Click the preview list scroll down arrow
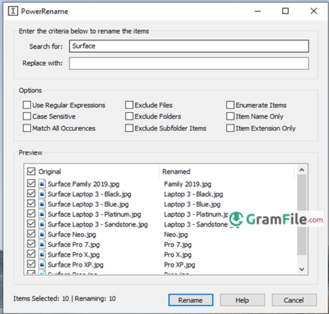Viewport: 329px width, 314px height. (302, 269)
